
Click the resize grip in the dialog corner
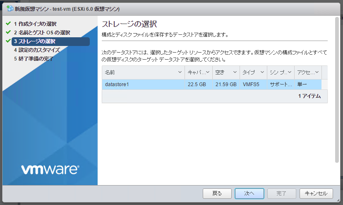[338, 200]
